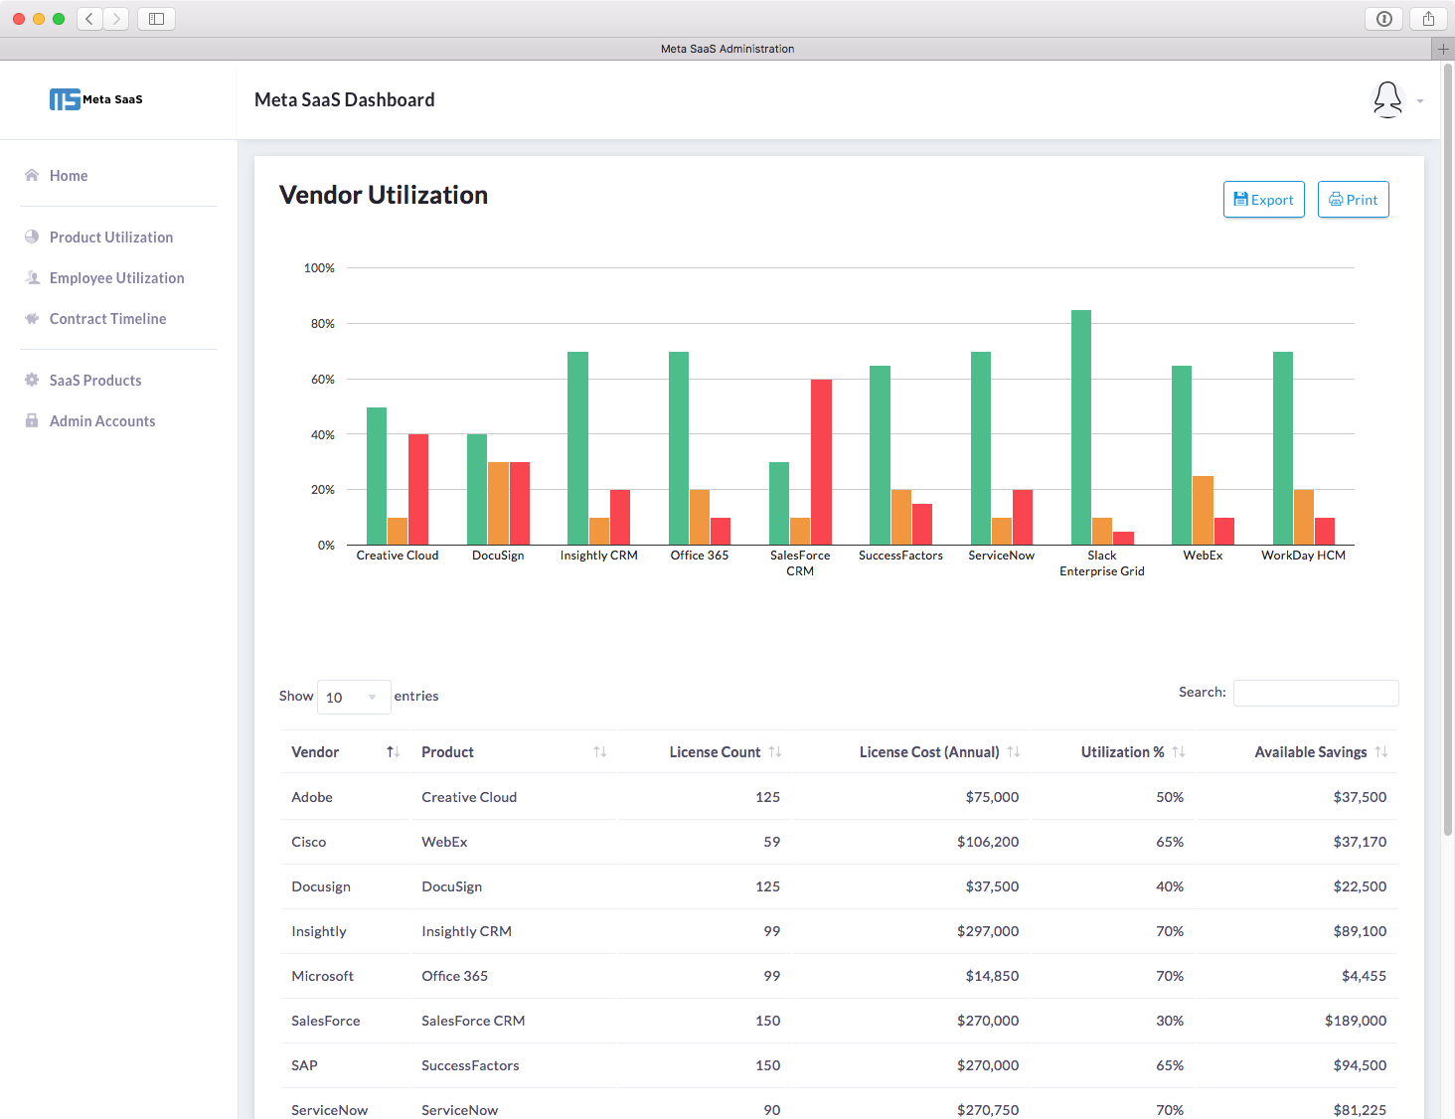Toggle sort on Available Savings column
Viewport: 1455px width, 1119px height.
(1382, 751)
